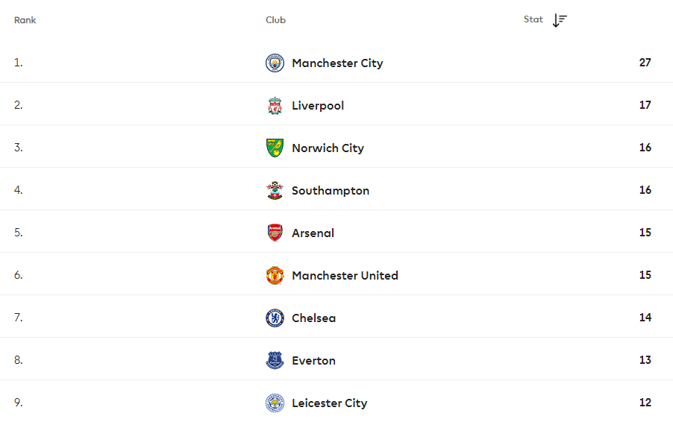Image resolution: width=673 pixels, height=422 pixels.
Task: Click the Stat column header
Action: 533,19
